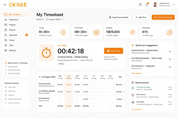Go to Dashboard in sidebar
Screen dimensions: 178x118
pyautogui.click(x=16, y=20)
